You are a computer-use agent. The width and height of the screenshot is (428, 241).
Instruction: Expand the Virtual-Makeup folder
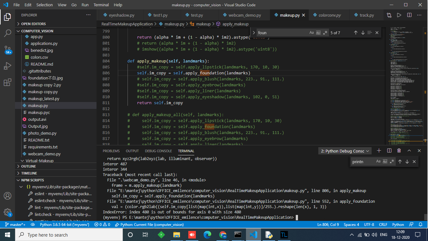56,161
